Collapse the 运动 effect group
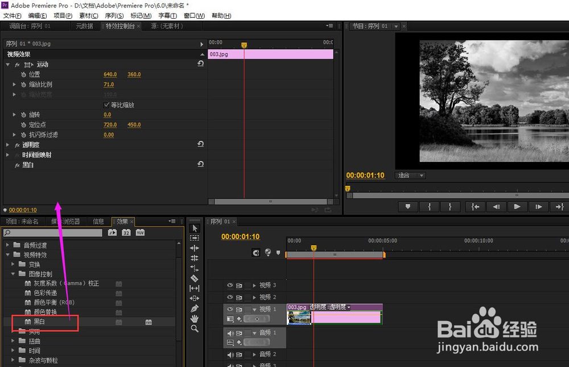The width and height of the screenshot is (569, 367). click(x=7, y=65)
